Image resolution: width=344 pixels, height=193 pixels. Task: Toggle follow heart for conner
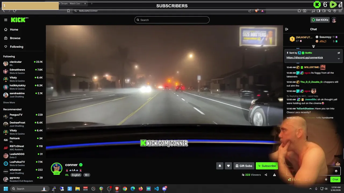pos(228,166)
